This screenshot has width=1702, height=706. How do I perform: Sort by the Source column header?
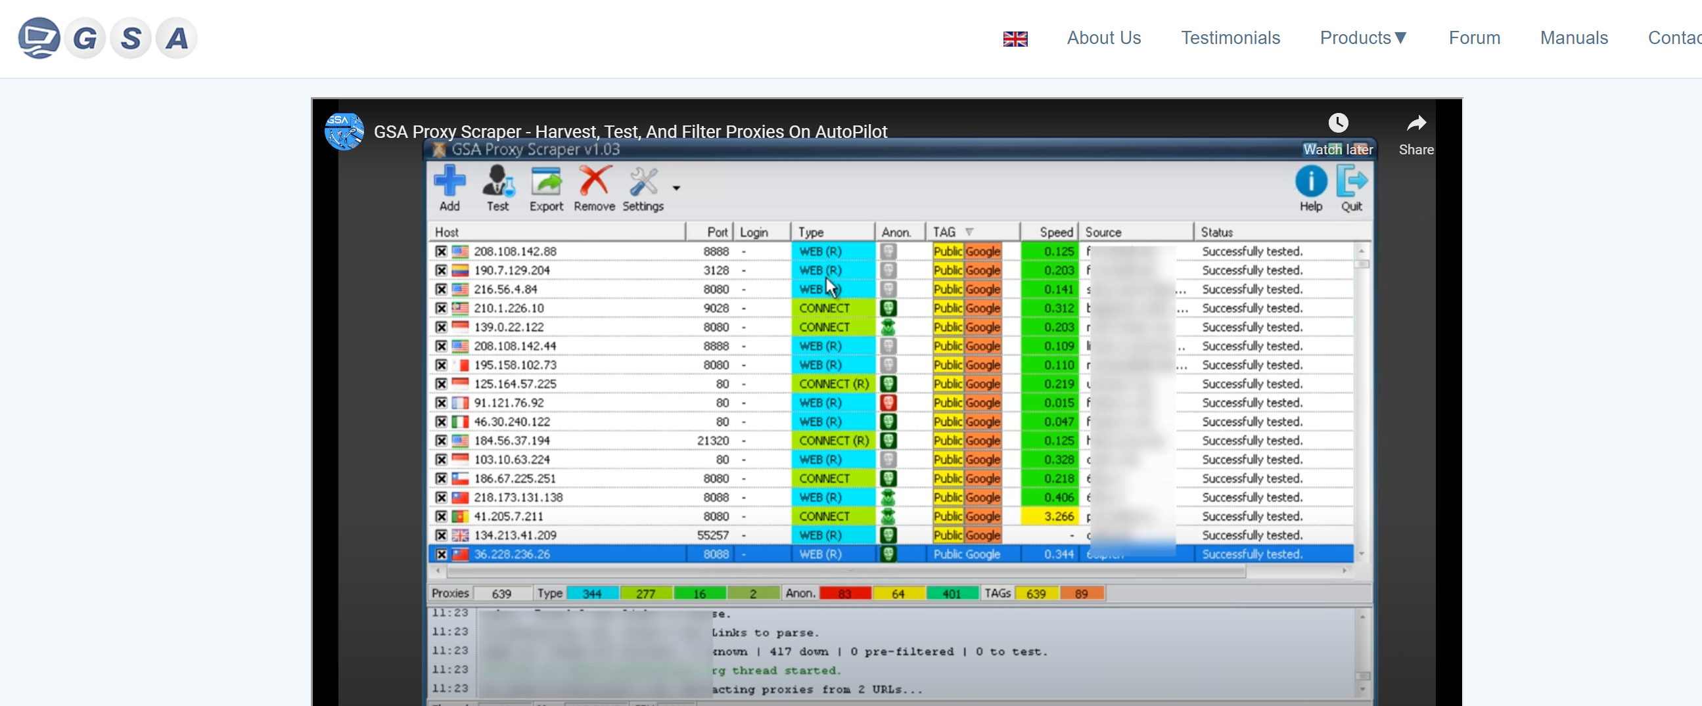click(x=1136, y=232)
